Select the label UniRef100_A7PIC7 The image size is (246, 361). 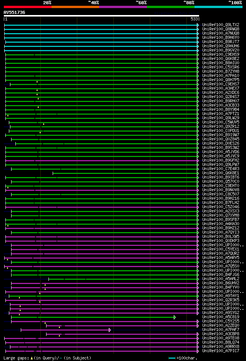221,351
